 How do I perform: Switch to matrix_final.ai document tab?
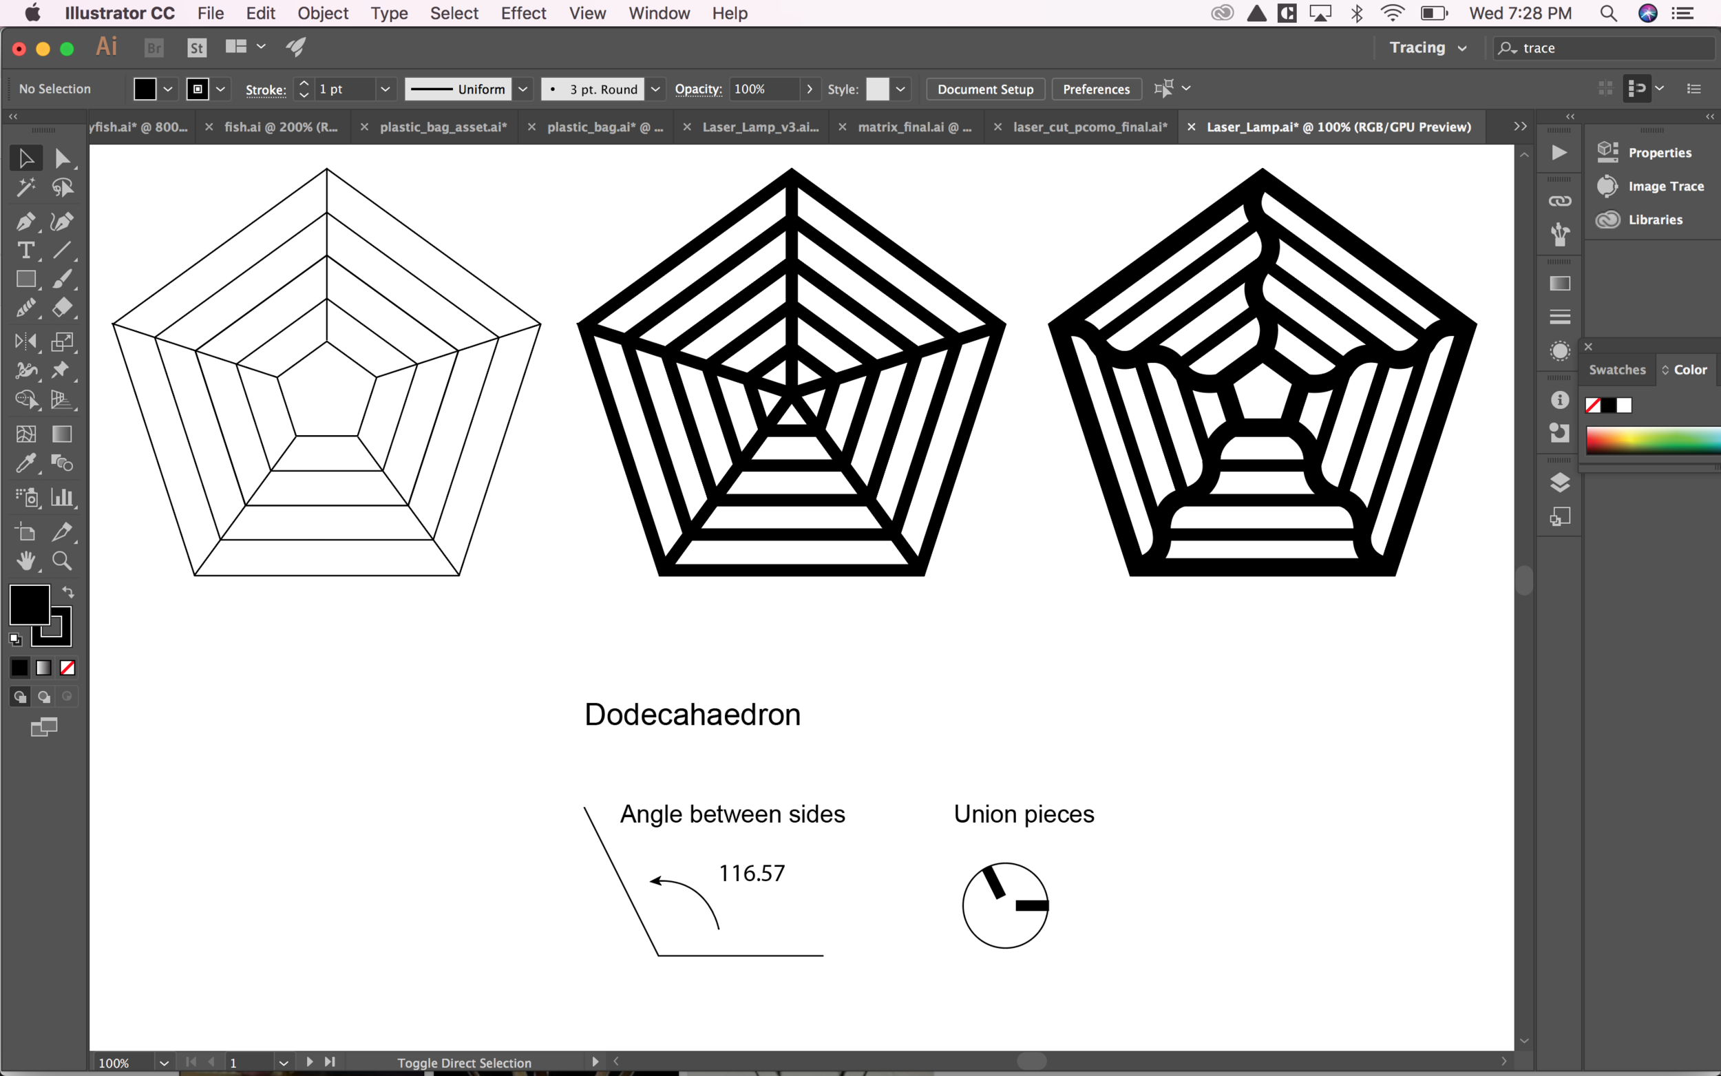point(914,127)
